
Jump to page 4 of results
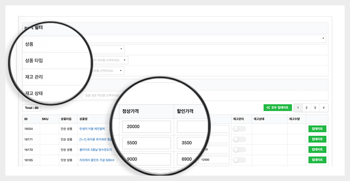pyautogui.click(x=324, y=107)
